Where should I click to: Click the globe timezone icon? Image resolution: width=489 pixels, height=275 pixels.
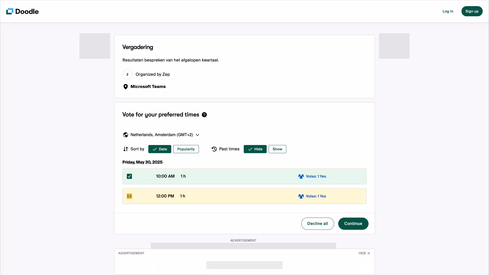click(126, 135)
